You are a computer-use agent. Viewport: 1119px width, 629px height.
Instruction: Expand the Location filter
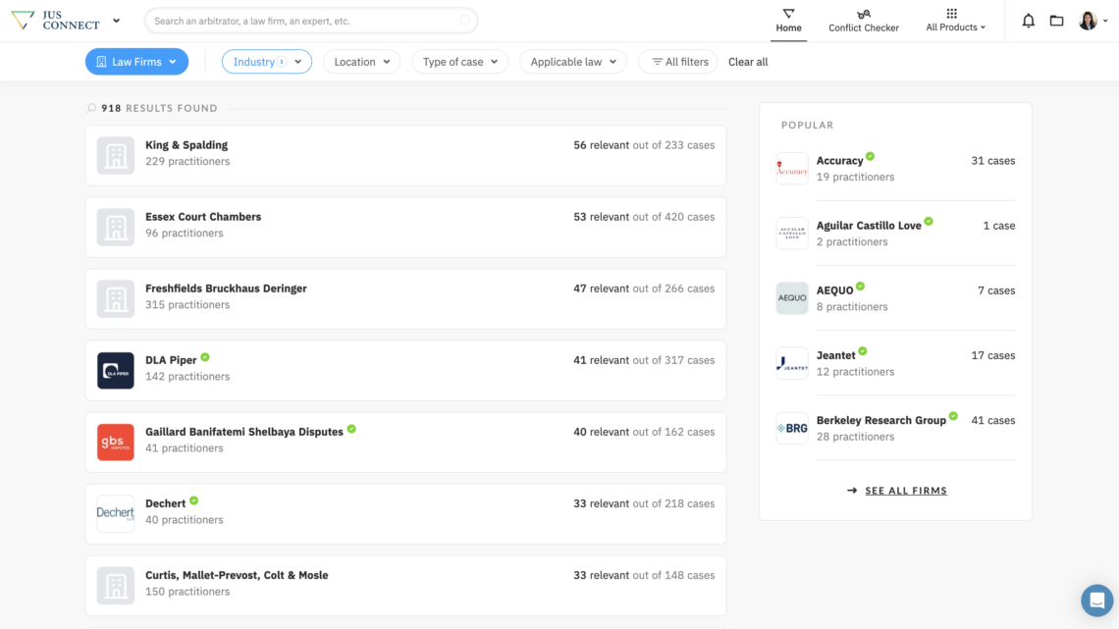pyautogui.click(x=361, y=62)
